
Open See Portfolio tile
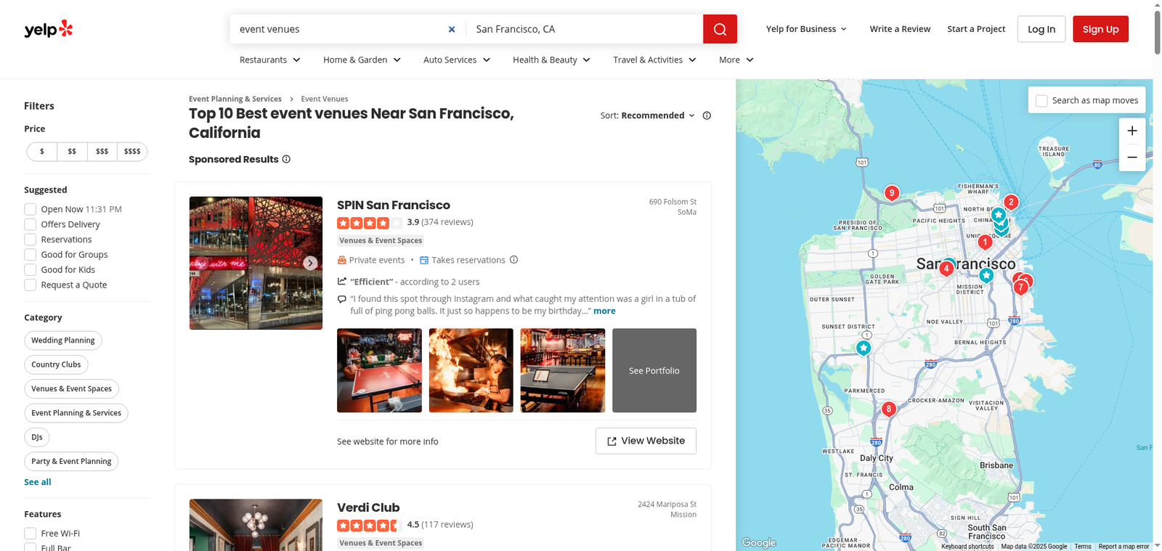click(x=654, y=370)
